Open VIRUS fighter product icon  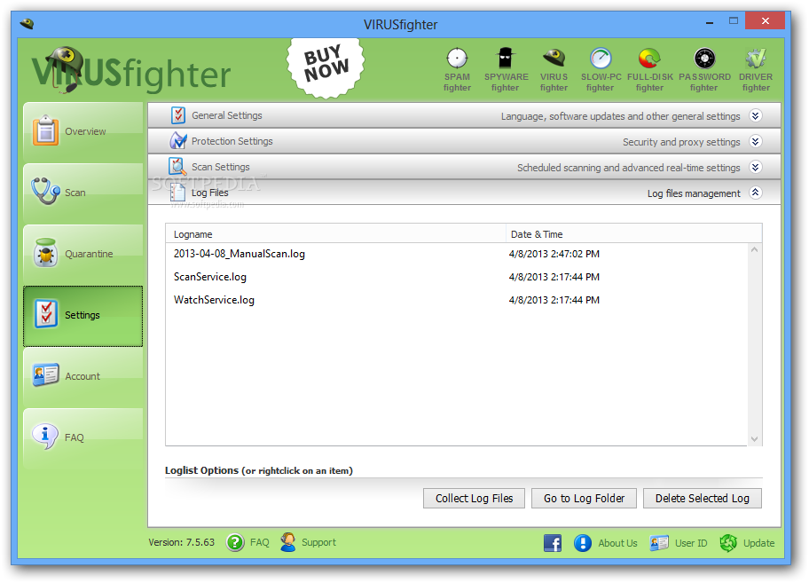(x=554, y=58)
